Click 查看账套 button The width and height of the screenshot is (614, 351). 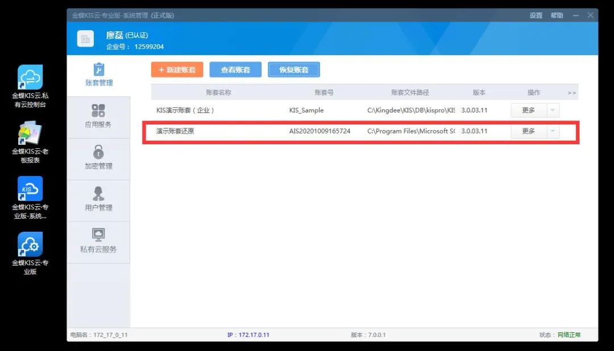click(235, 70)
